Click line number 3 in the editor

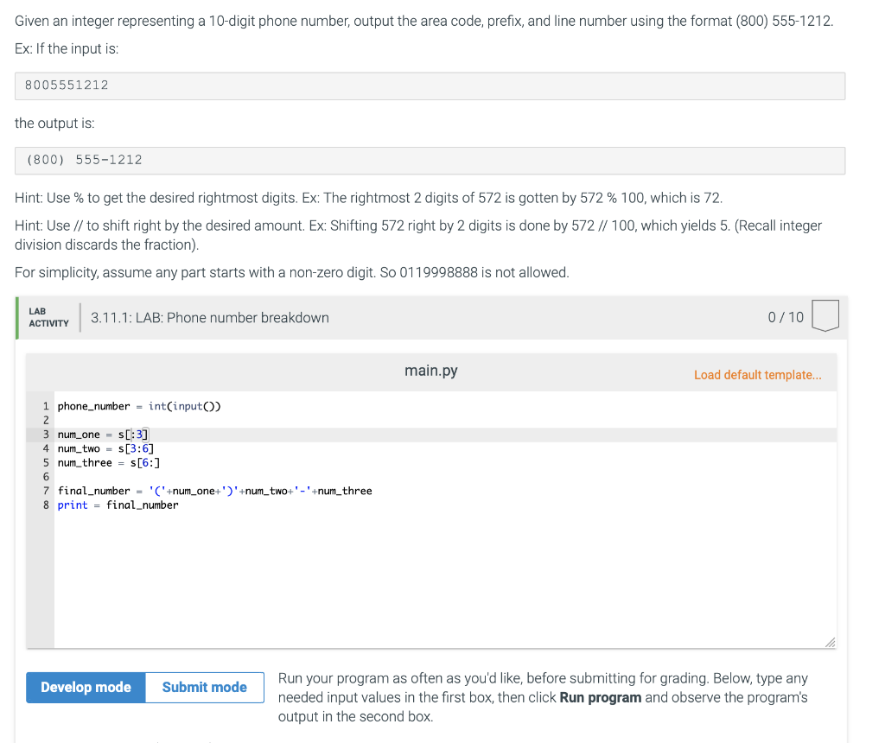(x=45, y=434)
